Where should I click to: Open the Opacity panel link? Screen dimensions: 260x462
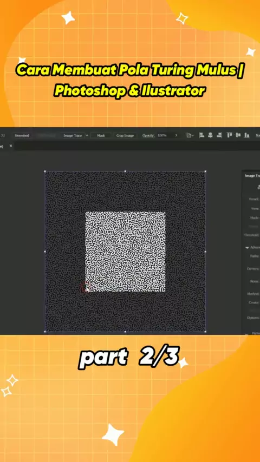coord(148,136)
